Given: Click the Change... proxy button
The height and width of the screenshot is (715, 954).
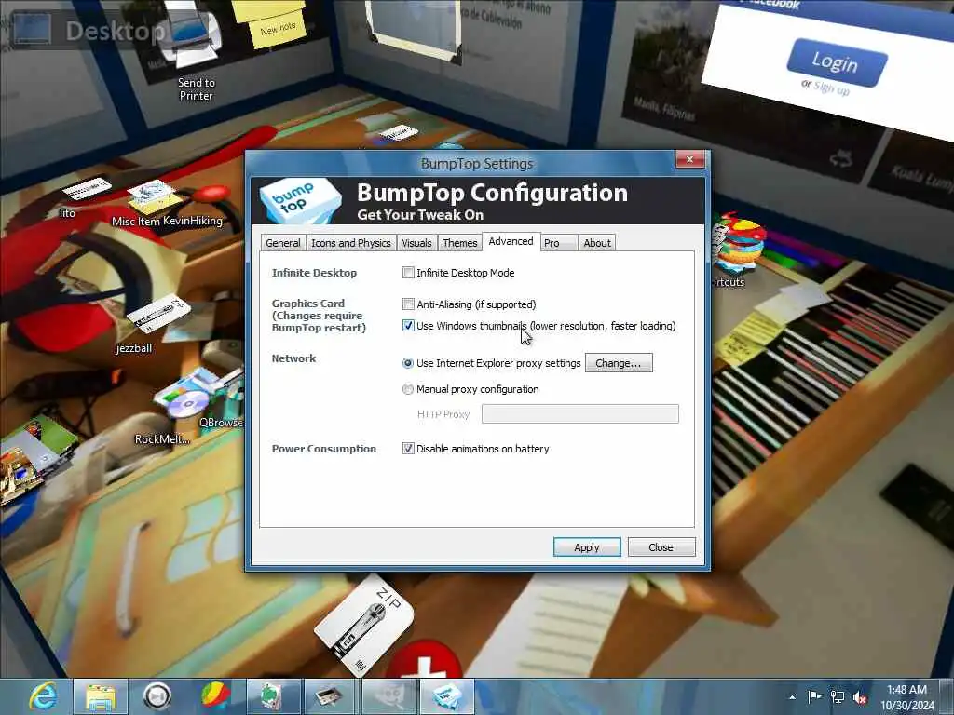Looking at the screenshot, I should click(619, 363).
